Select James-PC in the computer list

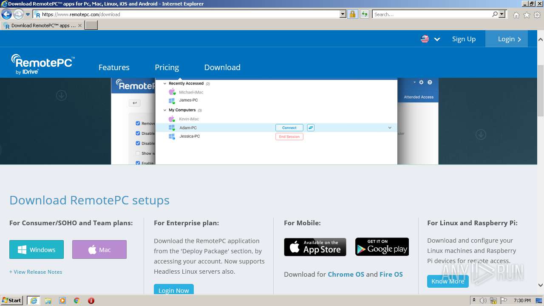coord(188,100)
